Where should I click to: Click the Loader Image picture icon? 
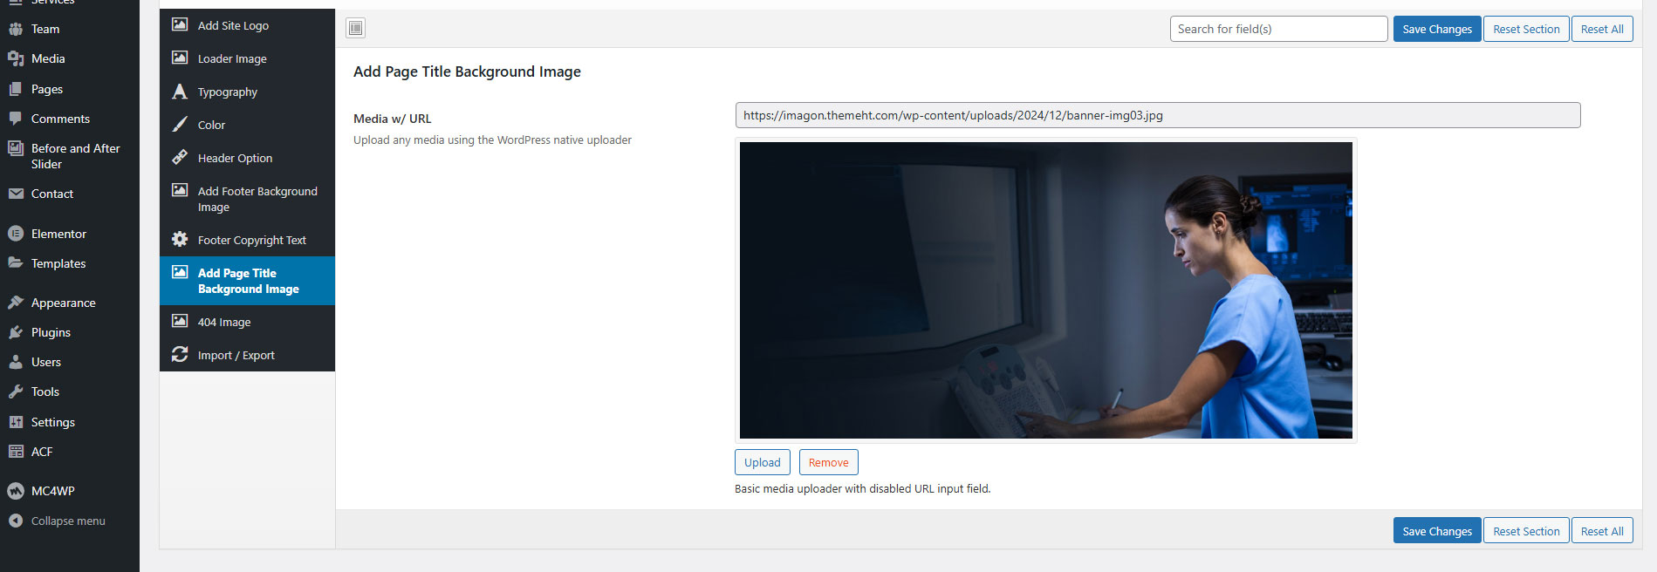click(180, 58)
